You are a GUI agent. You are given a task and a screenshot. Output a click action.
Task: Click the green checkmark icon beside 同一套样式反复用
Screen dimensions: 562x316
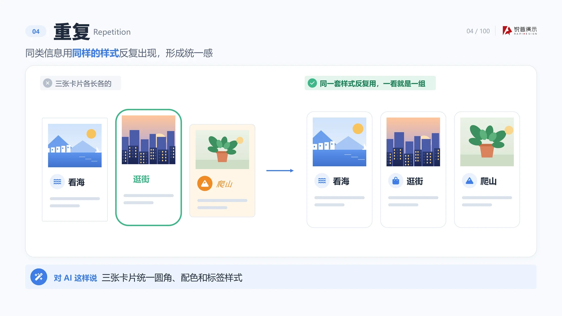(312, 83)
